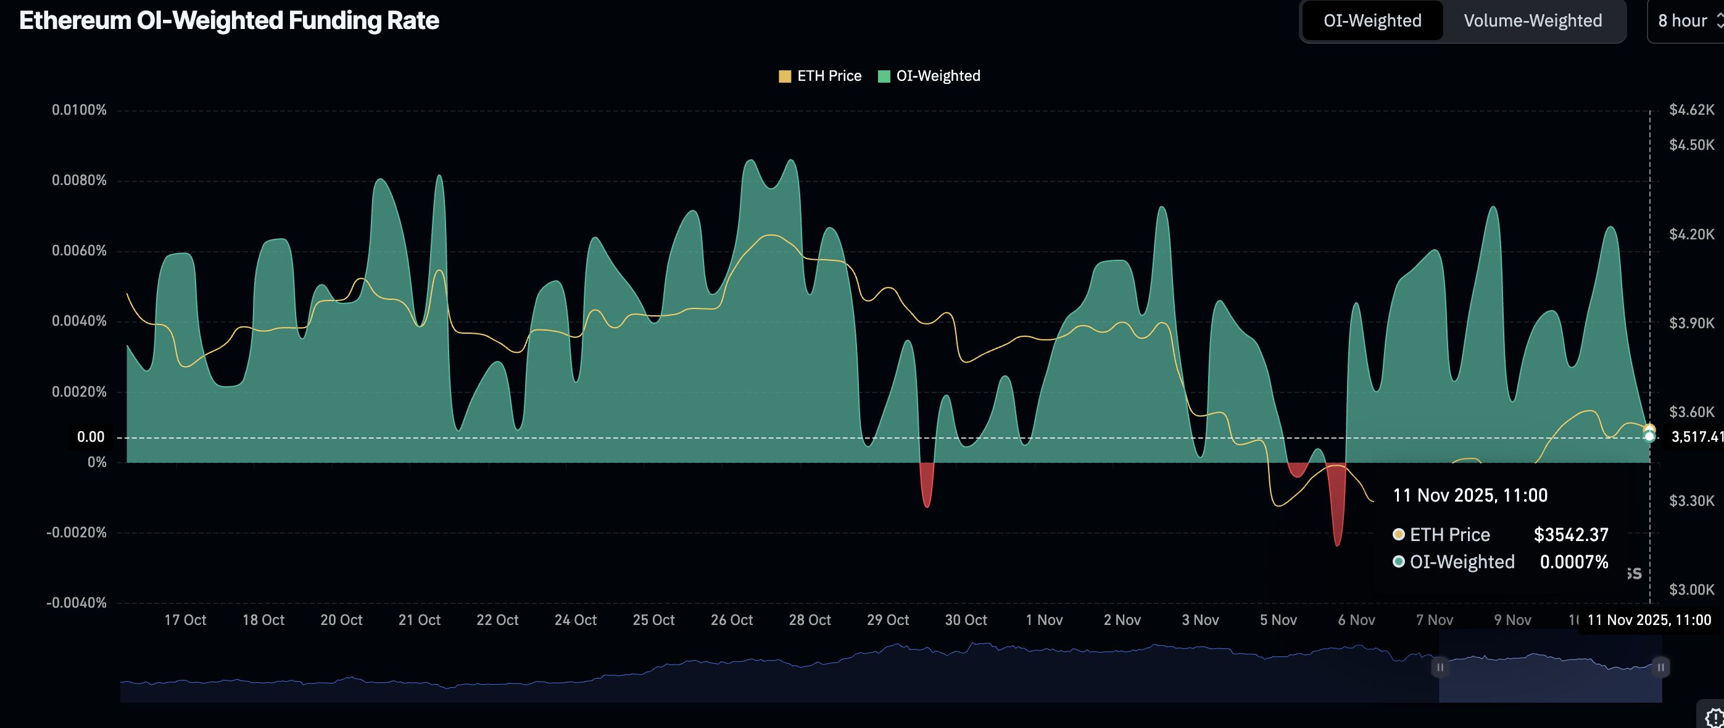This screenshot has width=1724, height=728.
Task: Click the yellow ETH Price legend swatch
Action: coord(784,77)
